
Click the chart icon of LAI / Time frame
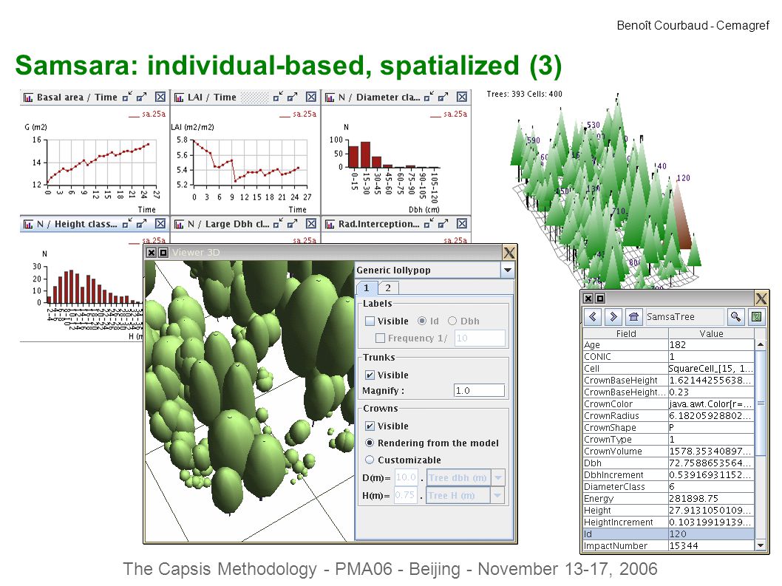179,98
